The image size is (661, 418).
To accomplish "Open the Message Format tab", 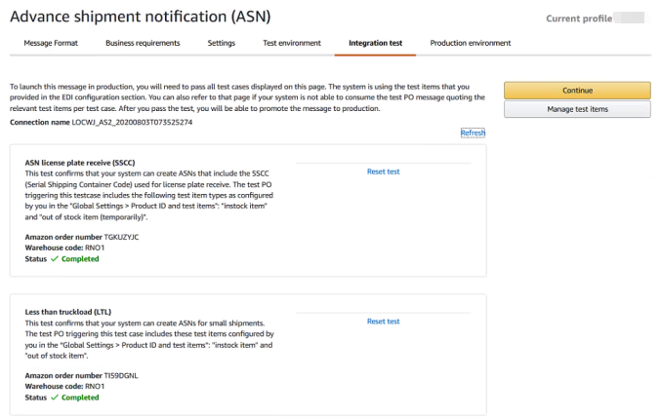I will [51, 43].
